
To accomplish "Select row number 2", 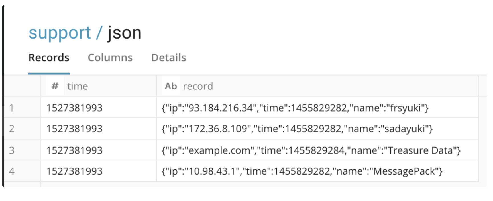I will coord(11,129).
